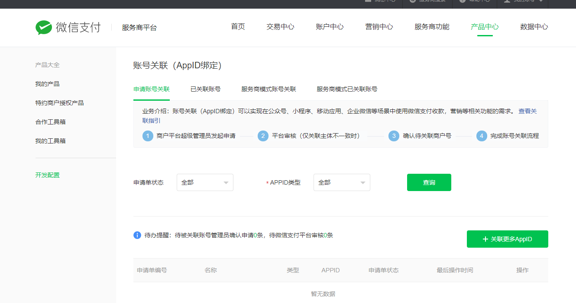The height and width of the screenshot is (303, 576).
Task: Switch to the 已关联账号 tab
Action: coord(206,89)
